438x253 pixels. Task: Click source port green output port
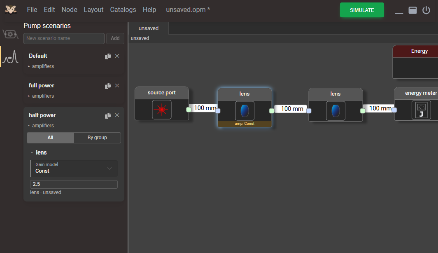189,110
